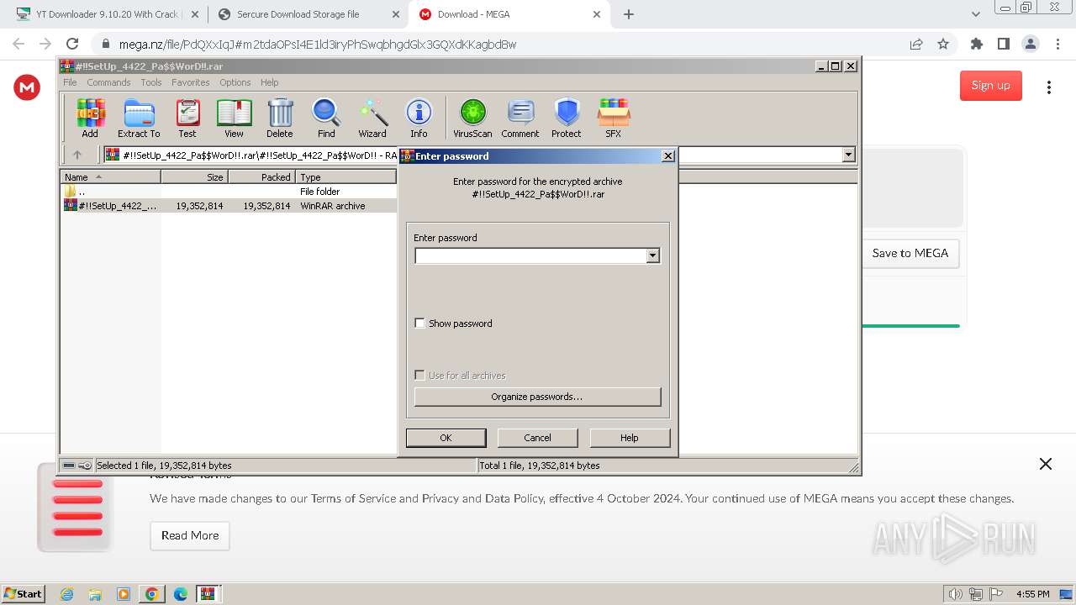Click Organize passwords button
Viewport: 1076px width, 605px height.
click(537, 397)
